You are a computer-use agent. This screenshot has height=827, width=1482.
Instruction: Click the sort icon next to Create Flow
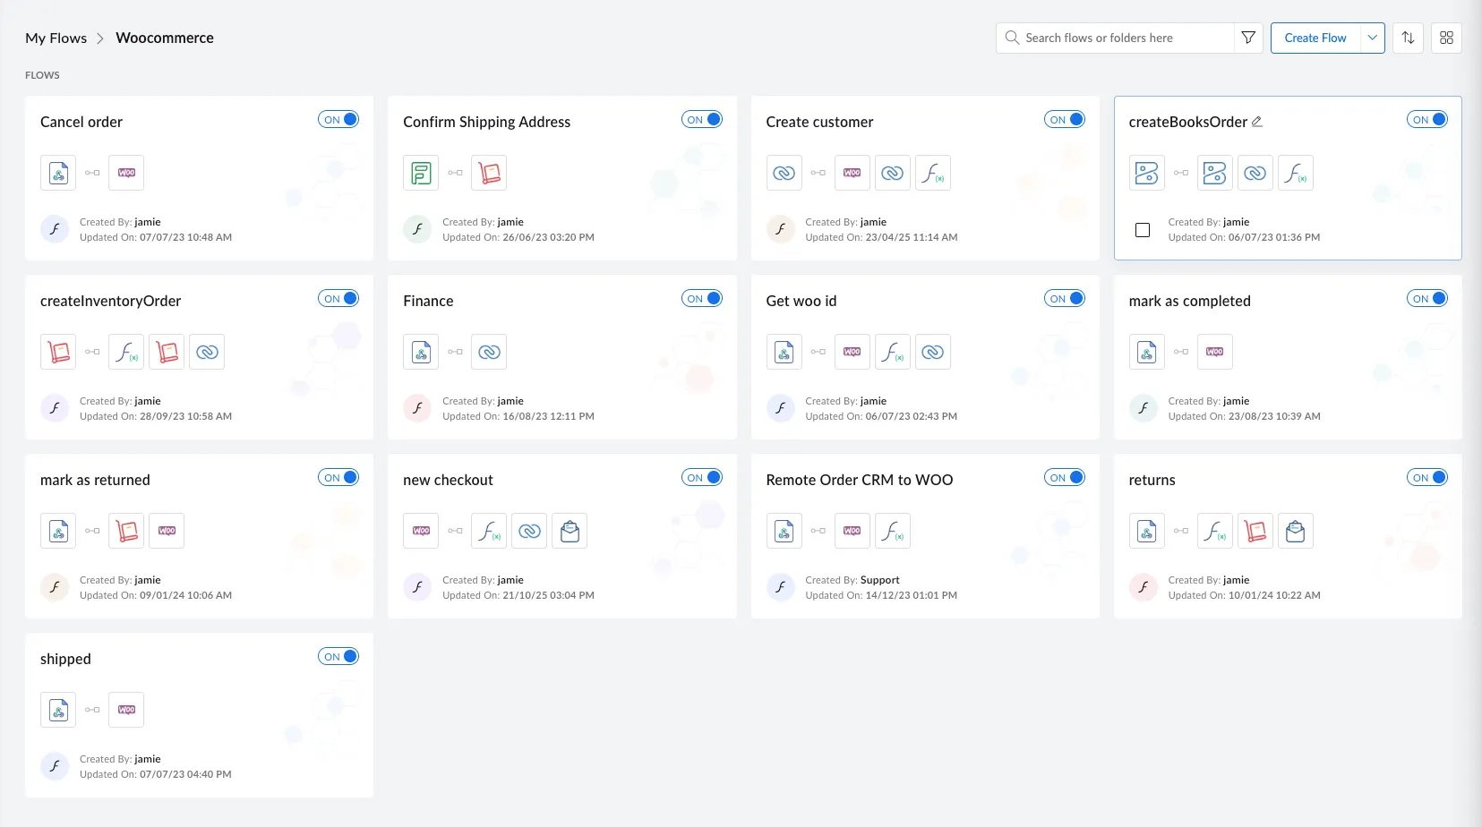click(1408, 38)
